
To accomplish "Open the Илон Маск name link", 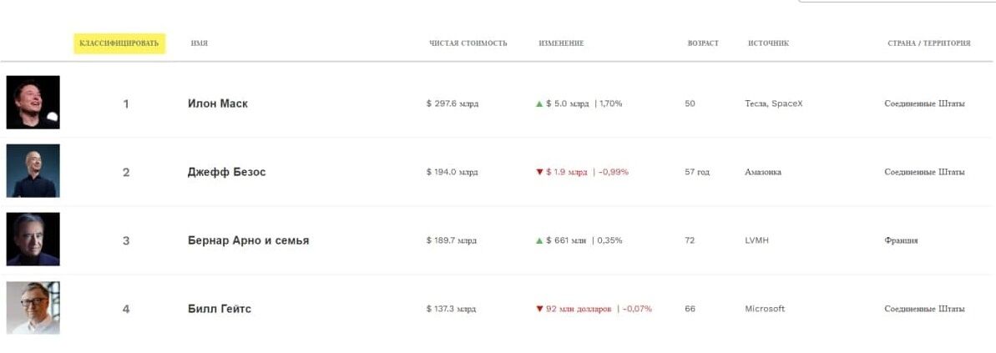I will pyautogui.click(x=217, y=103).
